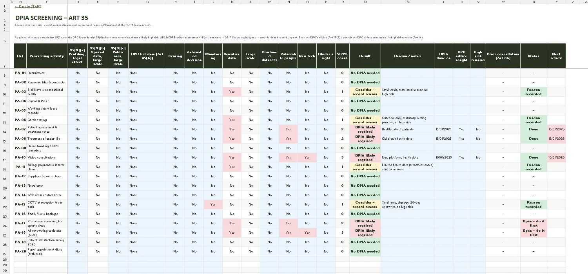Open the Back to START link
This screenshot has width=588, height=274.
coord(28,6)
